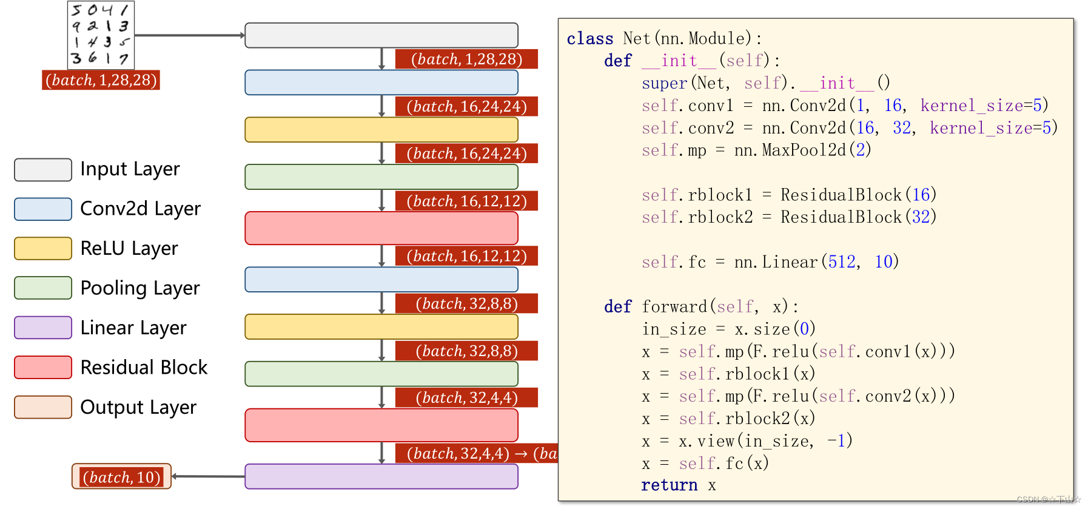
Task: Click the 'super(Net, self).__init__()' code line
Action: pyautogui.click(x=766, y=84)
